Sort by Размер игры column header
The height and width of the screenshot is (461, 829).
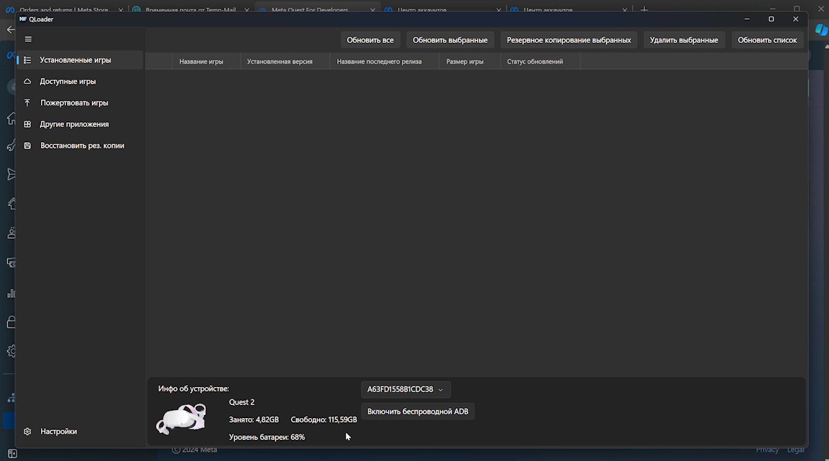[x=465, y=62]
